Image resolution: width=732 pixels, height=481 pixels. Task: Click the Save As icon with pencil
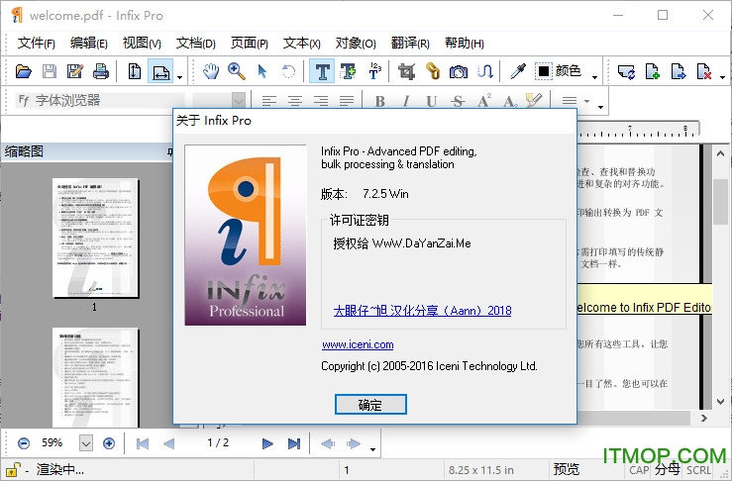[74, 71]
